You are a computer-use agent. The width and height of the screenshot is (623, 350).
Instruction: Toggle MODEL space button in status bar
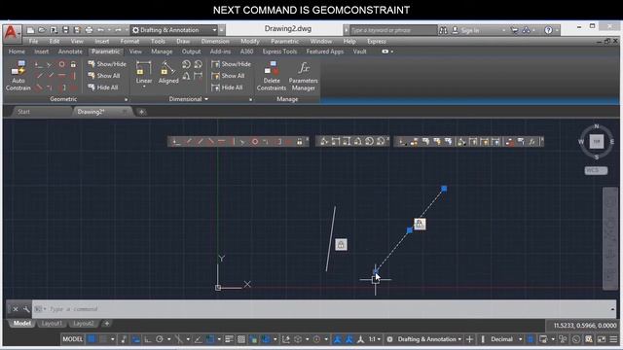click(x=72, y=339)
